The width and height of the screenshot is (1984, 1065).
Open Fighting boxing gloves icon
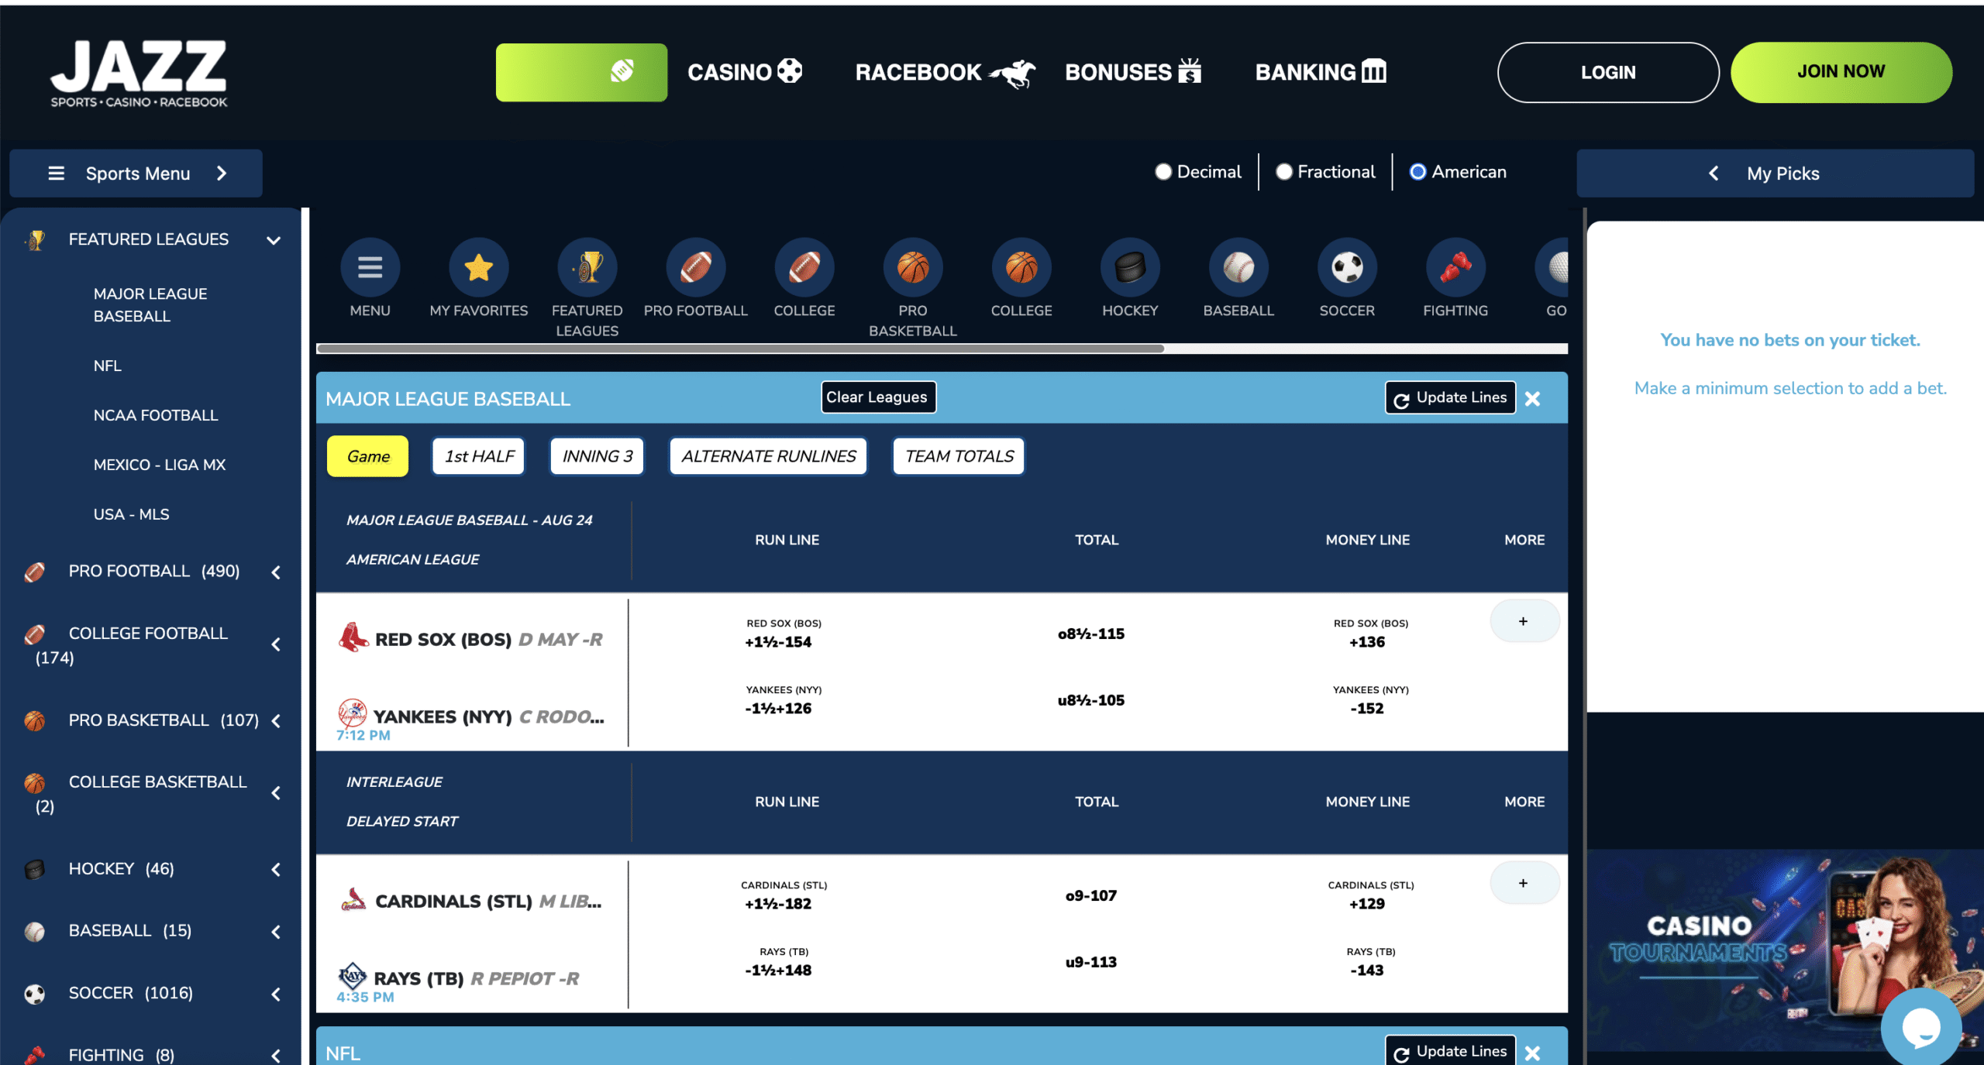(1455, 268)
